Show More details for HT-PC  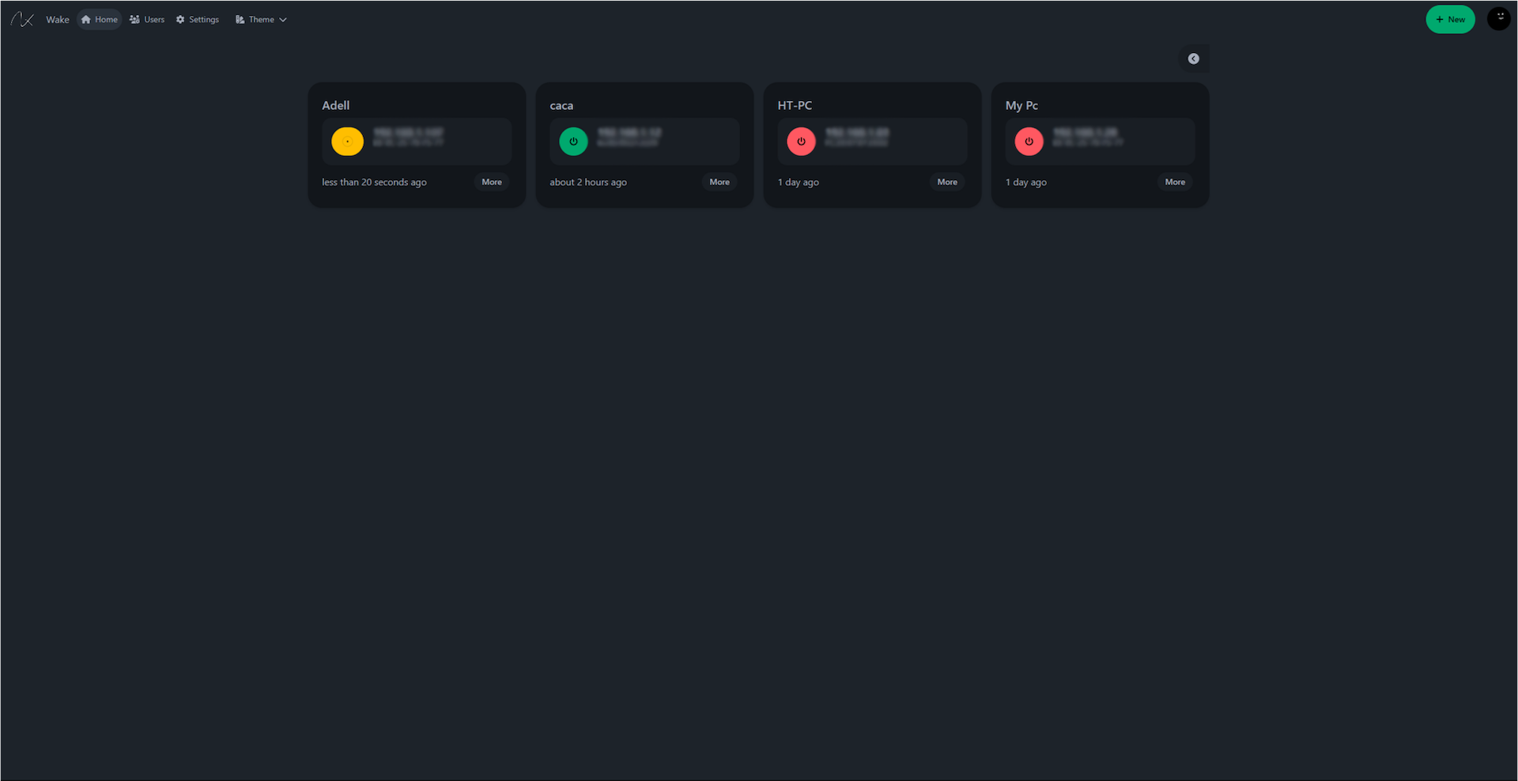coord(947,182)
